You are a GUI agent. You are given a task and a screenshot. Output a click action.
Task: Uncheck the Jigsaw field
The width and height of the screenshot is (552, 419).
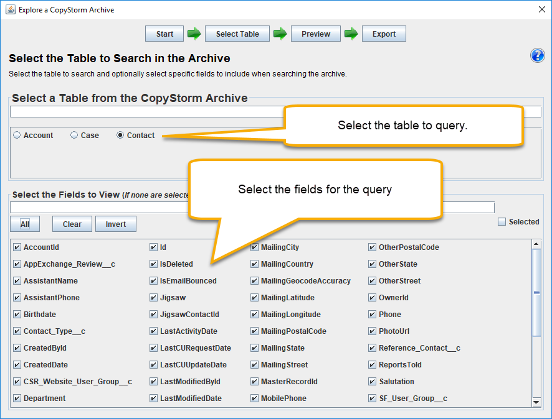pyautogui.click(x=153, y=298)
